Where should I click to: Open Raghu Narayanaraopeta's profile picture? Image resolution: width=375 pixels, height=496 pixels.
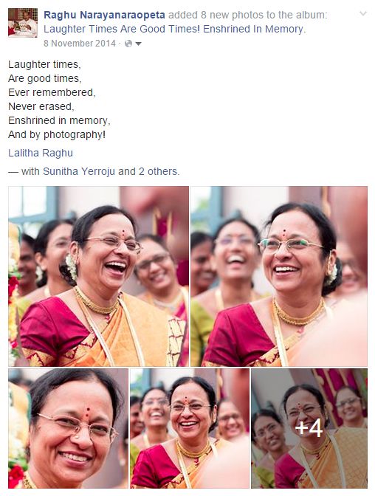[23, 23]
